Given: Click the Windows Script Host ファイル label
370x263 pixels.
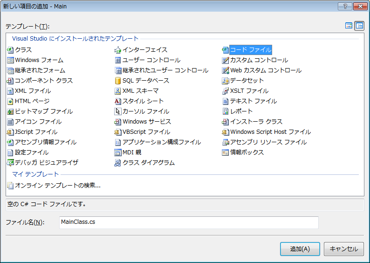Looking at the screenshot, I should coord(271,132).
